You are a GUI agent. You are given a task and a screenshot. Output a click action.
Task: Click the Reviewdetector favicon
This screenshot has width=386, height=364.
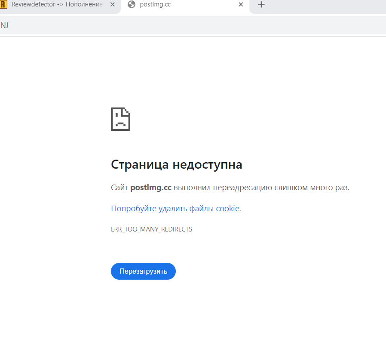tap(3, 4)
